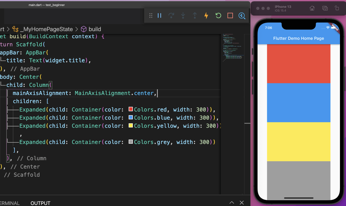Tap the grey container in simulator
346x206 pixels.
click(x=298, y=181)
